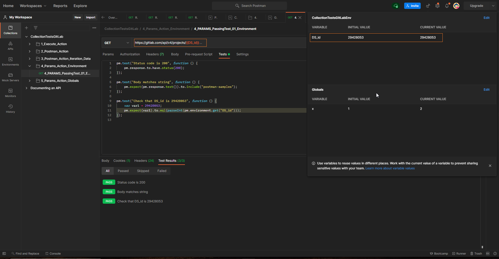View request History in sidebar
This screenshot has width=499, height=259.
pos(10,108)
